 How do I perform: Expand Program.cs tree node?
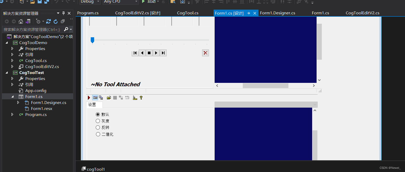point(12,115)
